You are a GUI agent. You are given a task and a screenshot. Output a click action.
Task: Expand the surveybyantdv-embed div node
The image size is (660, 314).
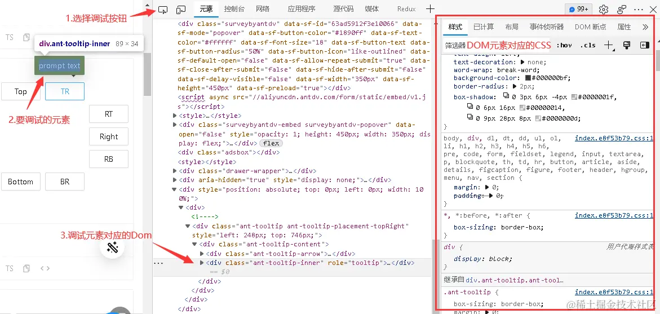coord(175,125)
